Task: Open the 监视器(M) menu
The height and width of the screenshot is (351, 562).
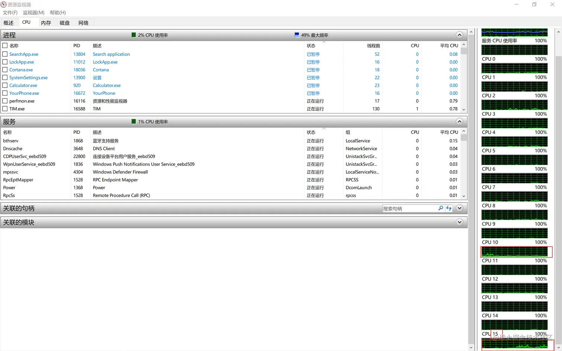Action: (x=34, y=13)
